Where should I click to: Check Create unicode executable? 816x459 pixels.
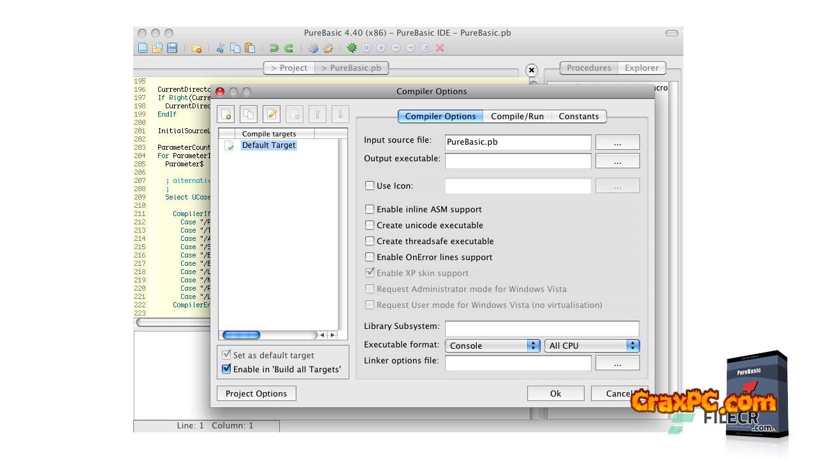pos(370,225)
